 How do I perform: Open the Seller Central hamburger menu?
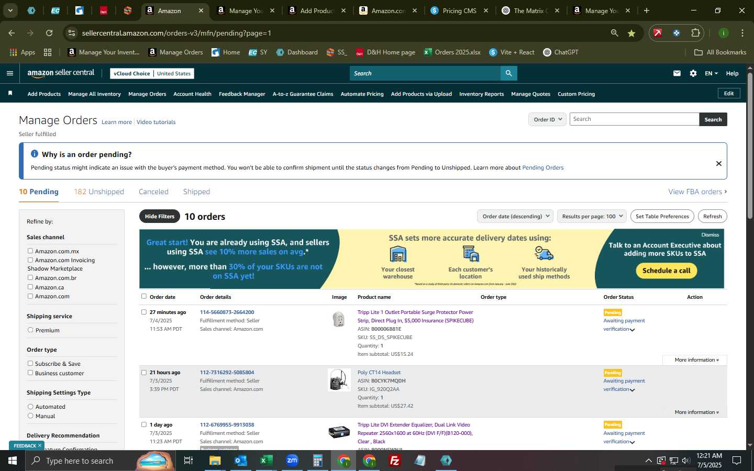(x=9, y=73)
